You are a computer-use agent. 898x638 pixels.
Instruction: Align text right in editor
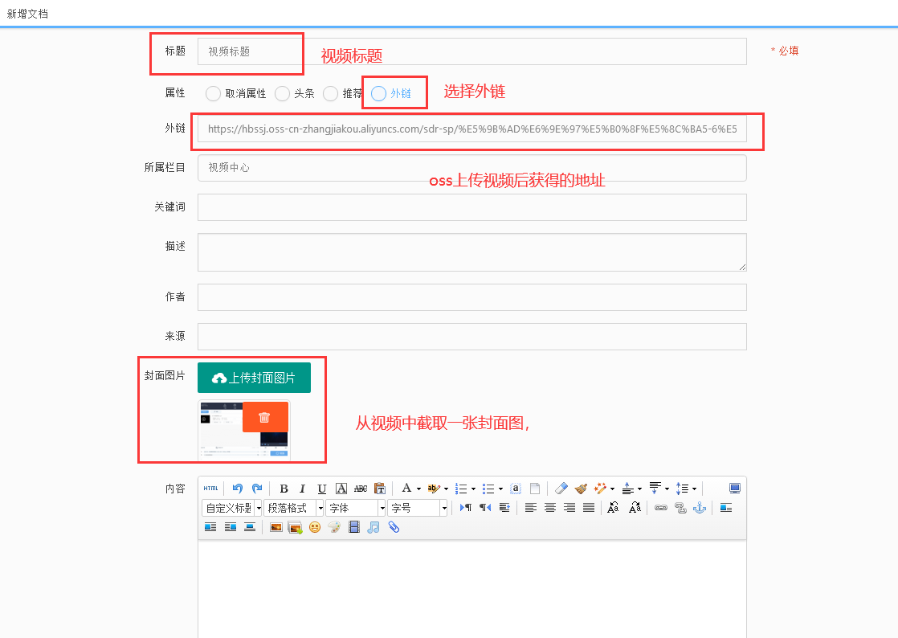tap(569, 508)
